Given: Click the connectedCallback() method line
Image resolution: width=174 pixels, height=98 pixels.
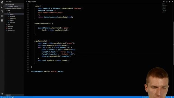Looking at the screenshot, I should click(x=44, y=24).
